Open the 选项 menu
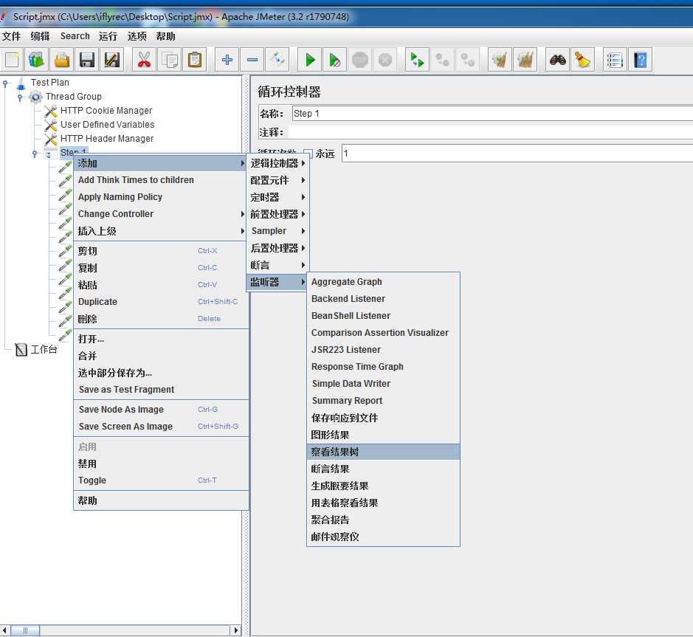This screenshot has width=693, height=637. (137, 36)
